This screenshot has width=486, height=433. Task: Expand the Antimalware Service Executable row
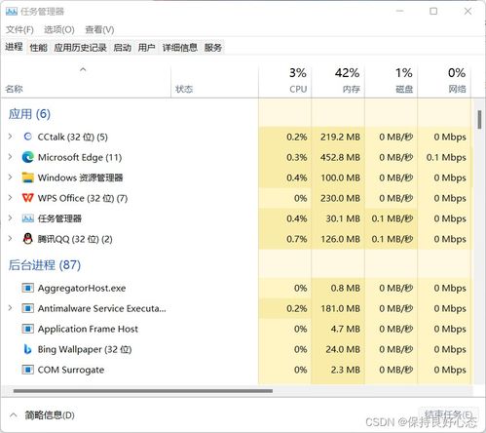pyautogui.click(x=11, y=308)
